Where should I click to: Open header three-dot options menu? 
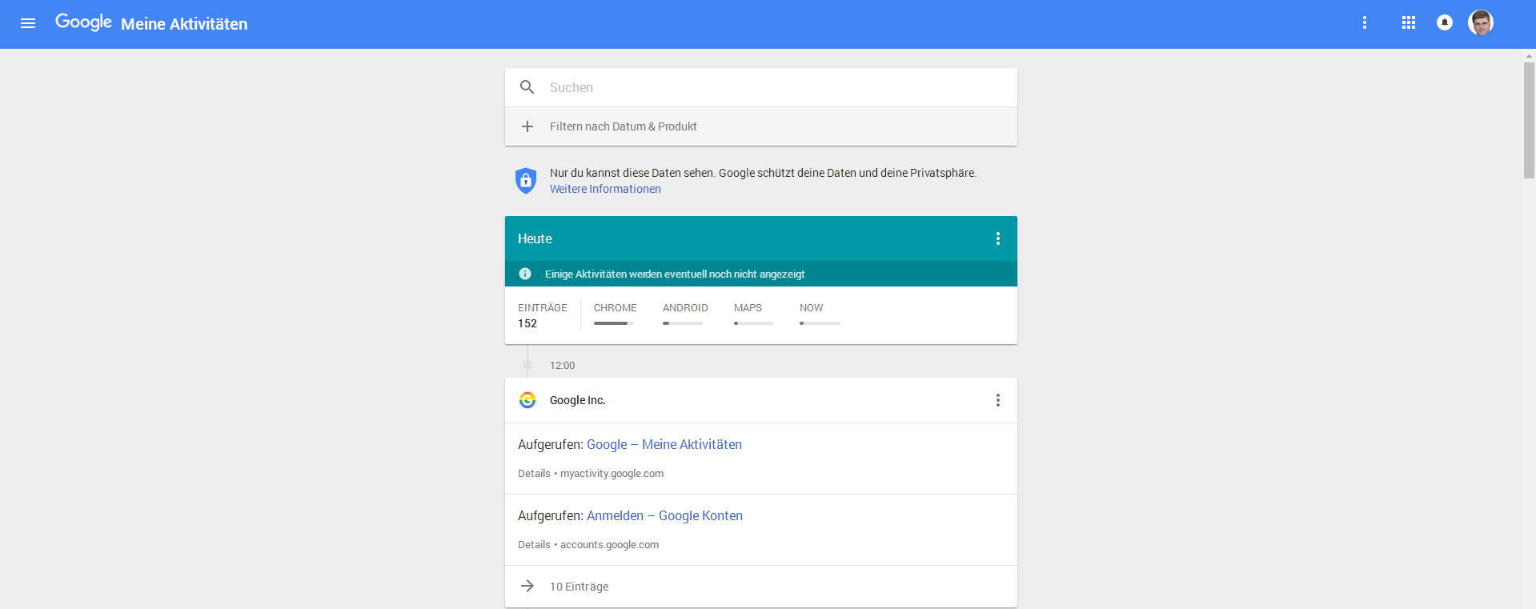coord(1365,23)
